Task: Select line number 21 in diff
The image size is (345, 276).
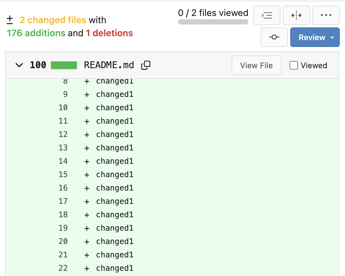Action: point(63,255)
